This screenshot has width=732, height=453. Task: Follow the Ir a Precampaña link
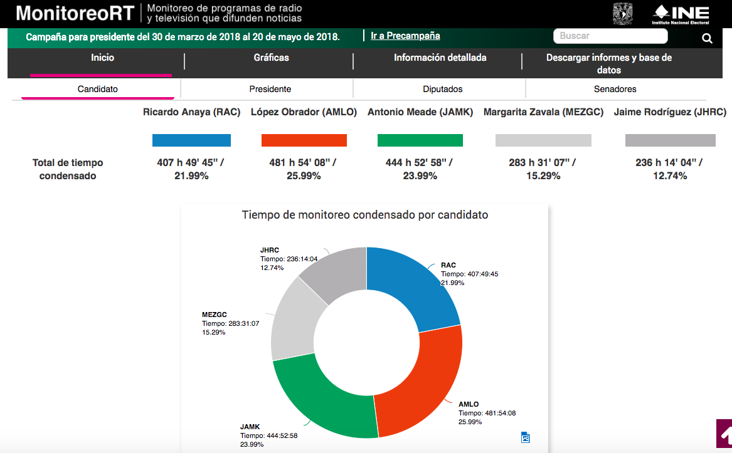[405, 36]
